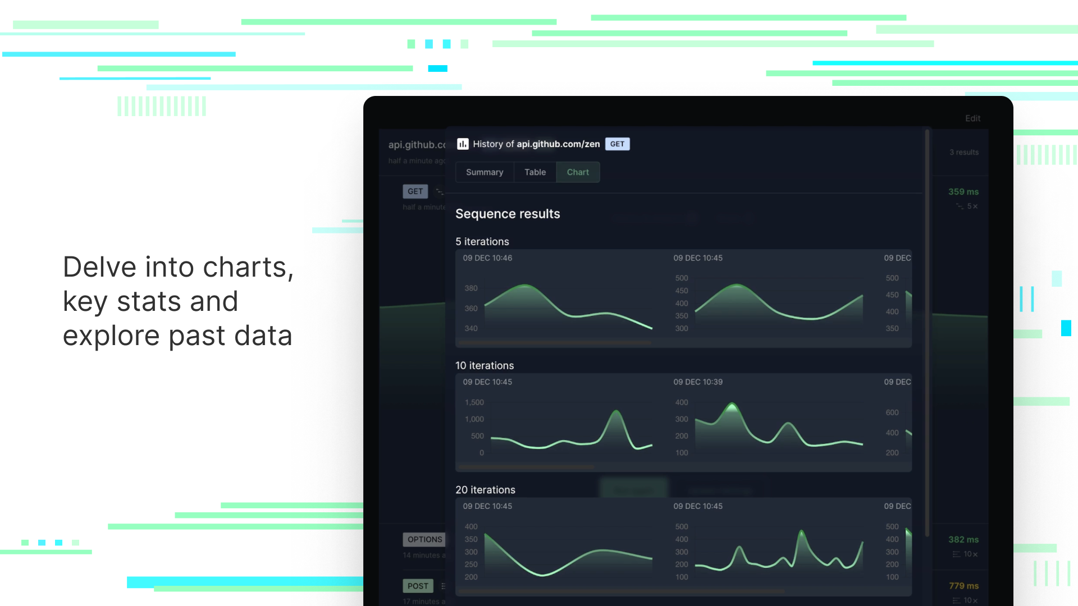Image resolution: width=1078 pixels, height=606 pixels.
Task: Open the api.github.com request entry
Action: (x=417, y=145)
